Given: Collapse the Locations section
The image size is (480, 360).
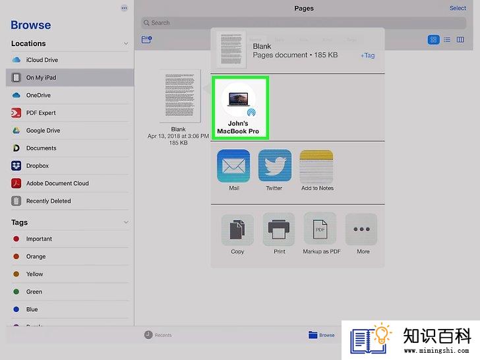Looking at the screenshot, I should [x=126, y=44].
